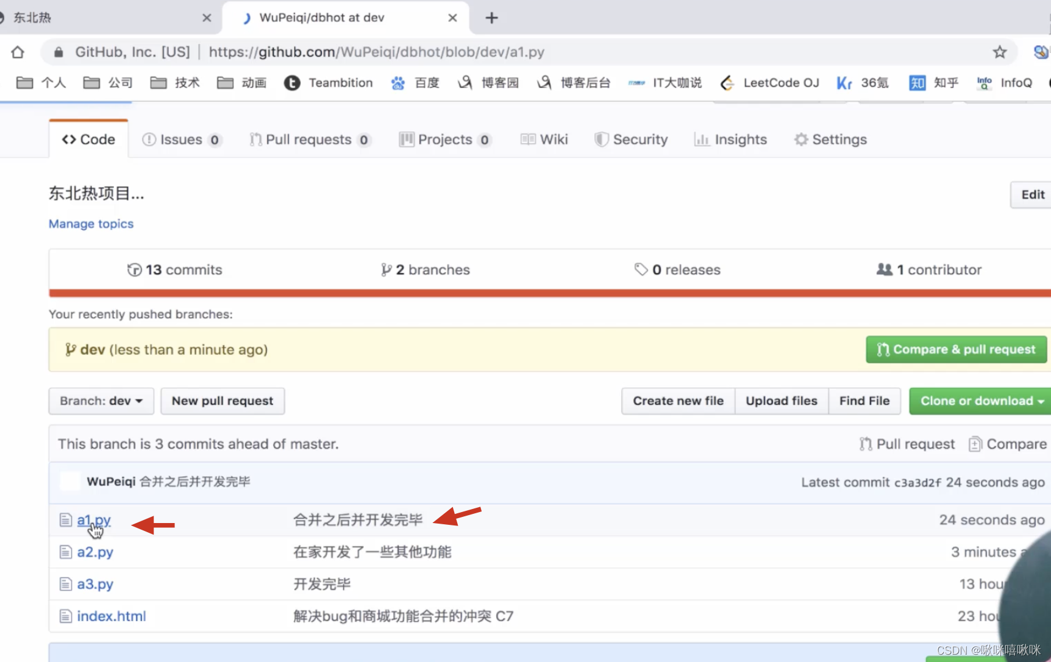Open the Insights tab
The width and height of the screenshot is (1051, 662).
730,140
